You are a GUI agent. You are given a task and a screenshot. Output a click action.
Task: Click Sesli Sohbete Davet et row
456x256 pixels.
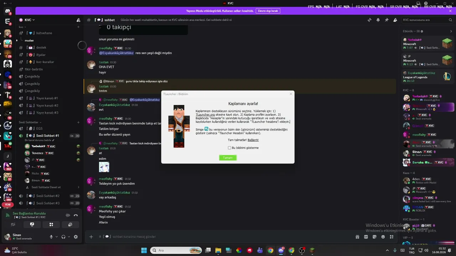(x=52, y=187)
